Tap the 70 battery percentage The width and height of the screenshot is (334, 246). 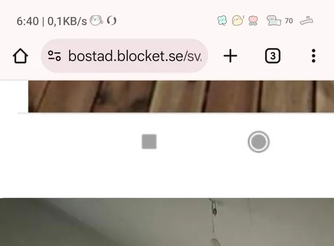289,21
